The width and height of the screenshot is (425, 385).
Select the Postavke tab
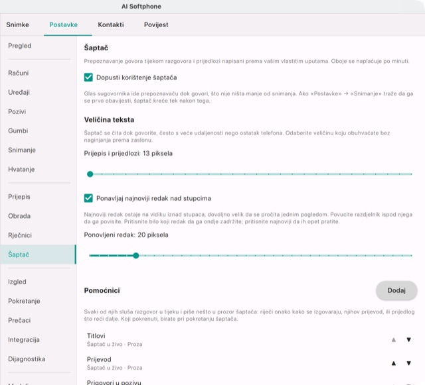pyautogui.click(x=64, y=25)
